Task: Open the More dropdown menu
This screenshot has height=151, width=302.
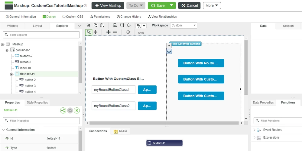Action: tap(212, 5)
